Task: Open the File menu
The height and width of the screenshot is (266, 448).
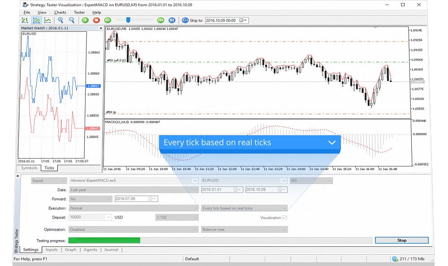Action: [x=26, y=12]
